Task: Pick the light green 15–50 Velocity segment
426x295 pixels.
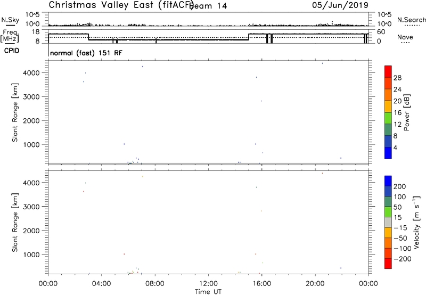Action: [388, 212]
